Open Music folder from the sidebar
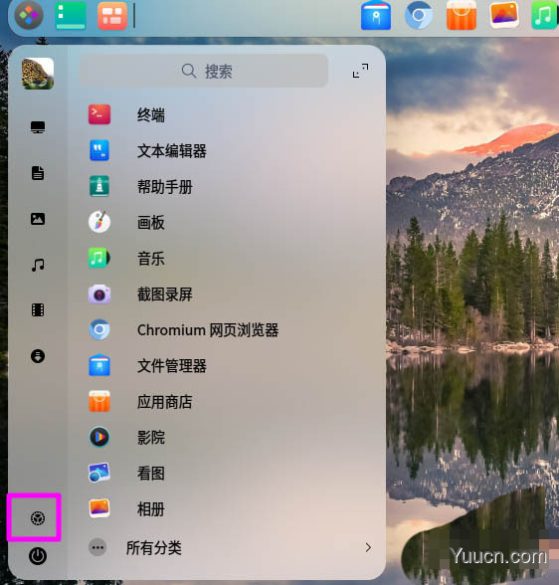The height and width of the screenshot is (585, 559). (x=38, y=265)
